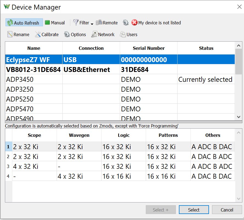244x220 pixels.
Task: Click the 16 x 16 Ki Logic cell
Action: pyautogui.click(x=124, y=176)
